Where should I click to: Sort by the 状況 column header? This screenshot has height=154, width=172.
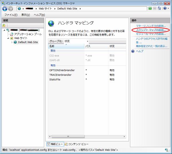tap(117, 46)
